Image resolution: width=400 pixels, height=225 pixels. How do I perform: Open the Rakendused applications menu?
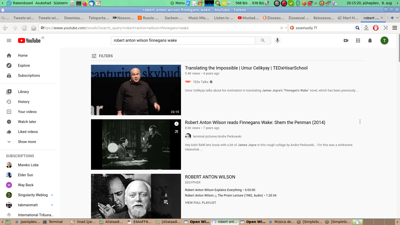click(23, 3)
